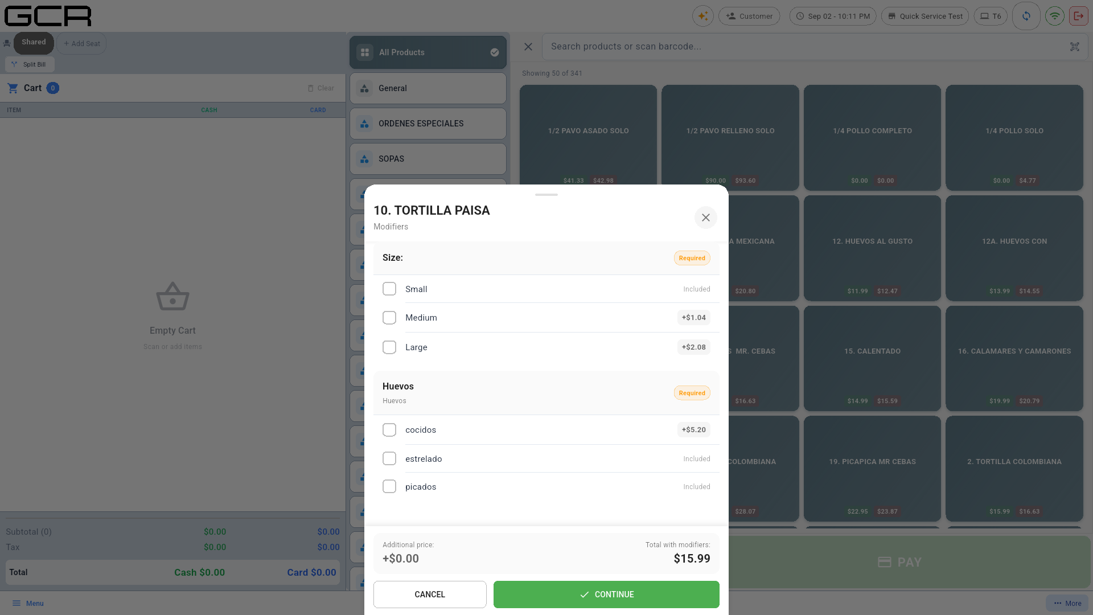Select 2. TORTILLA COLOMBIANA product
Screen dimensions: 1093x615
click(1014, 469)
